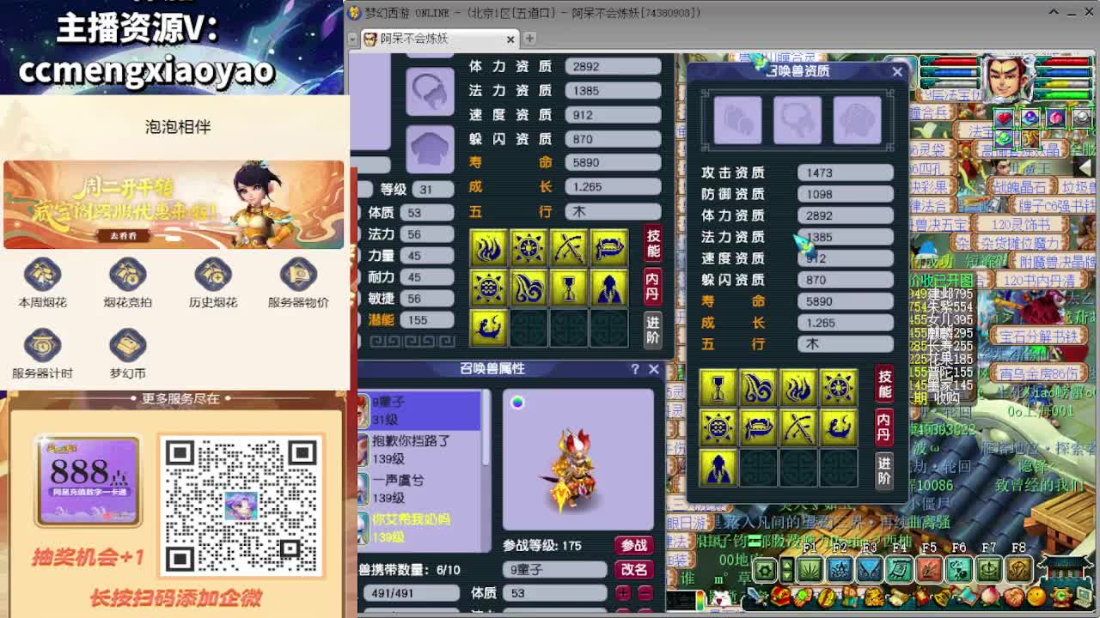Click the rainbow orb above the pet preview

517,402
